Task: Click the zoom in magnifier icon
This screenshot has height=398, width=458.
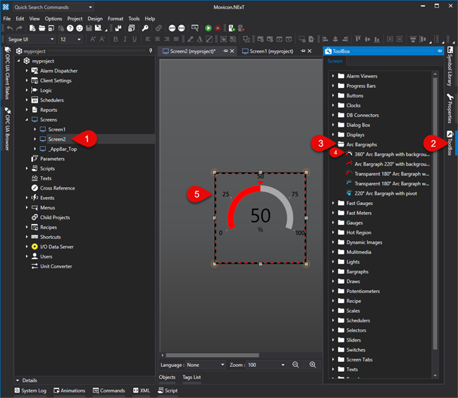Action: (x=312, y=365)
